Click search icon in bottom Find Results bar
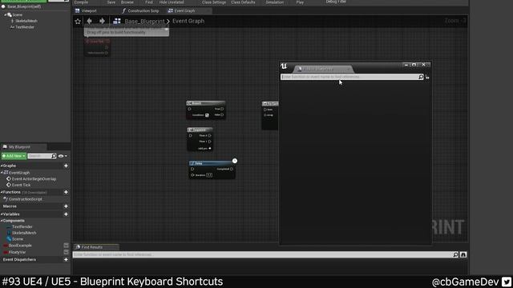 pos(455,254)
